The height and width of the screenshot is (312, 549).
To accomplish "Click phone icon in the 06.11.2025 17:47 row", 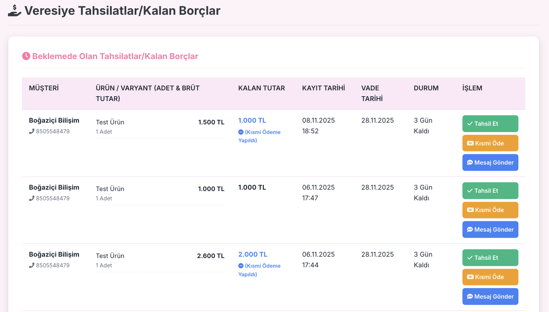I will (32, 198).
